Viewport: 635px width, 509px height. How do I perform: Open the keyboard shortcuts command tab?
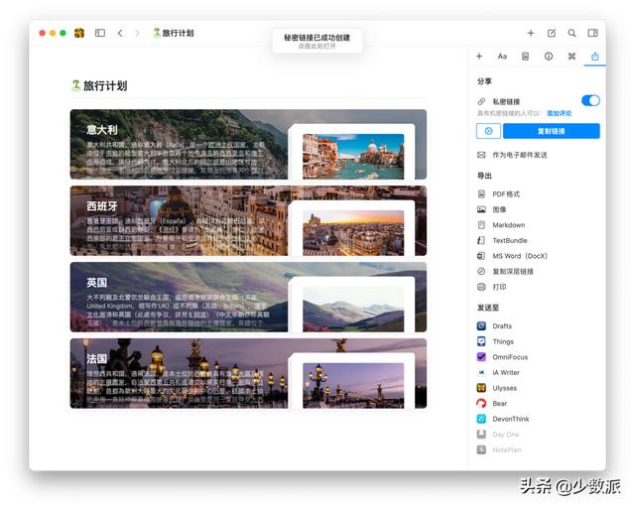[571, 57]
